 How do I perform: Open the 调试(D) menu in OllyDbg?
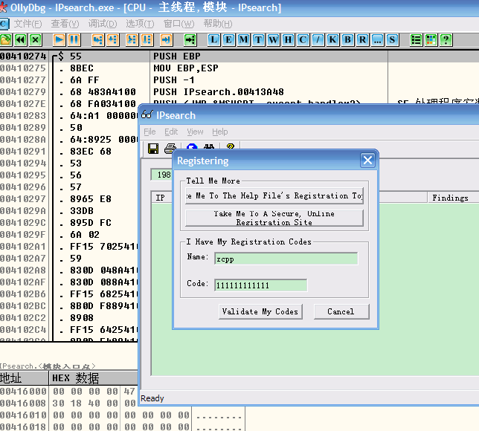pos(103,24)
